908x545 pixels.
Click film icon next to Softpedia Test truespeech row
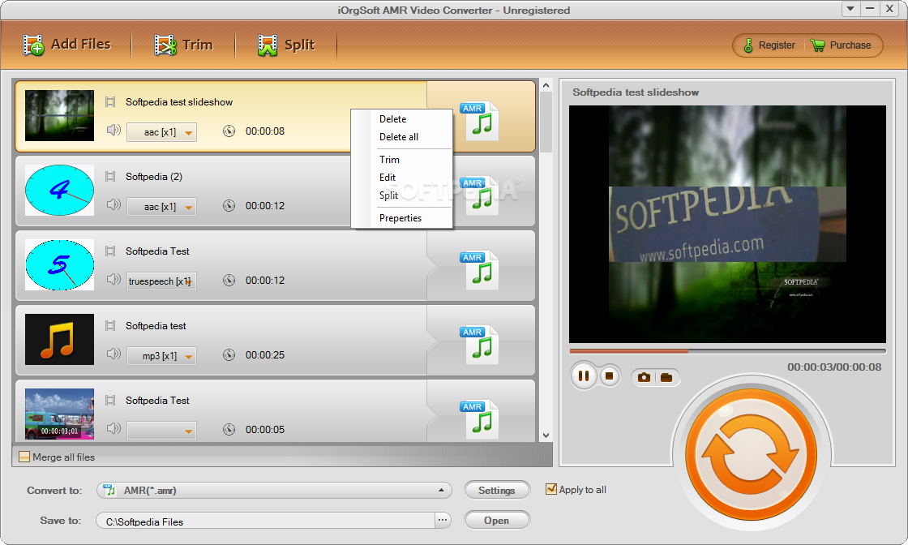(x=110, y=251)
